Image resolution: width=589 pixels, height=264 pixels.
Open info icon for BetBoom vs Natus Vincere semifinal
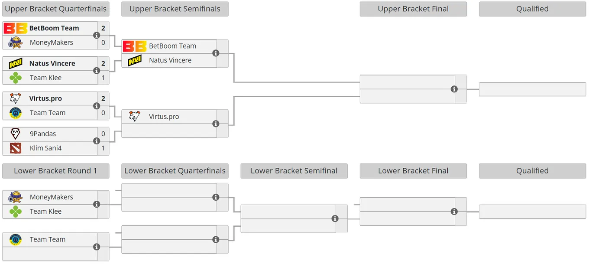pos(216,53)
